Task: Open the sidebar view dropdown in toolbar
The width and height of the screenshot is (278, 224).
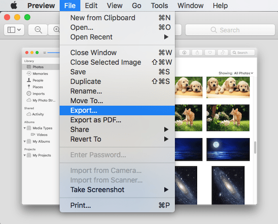Action: (x=14, y=30)
